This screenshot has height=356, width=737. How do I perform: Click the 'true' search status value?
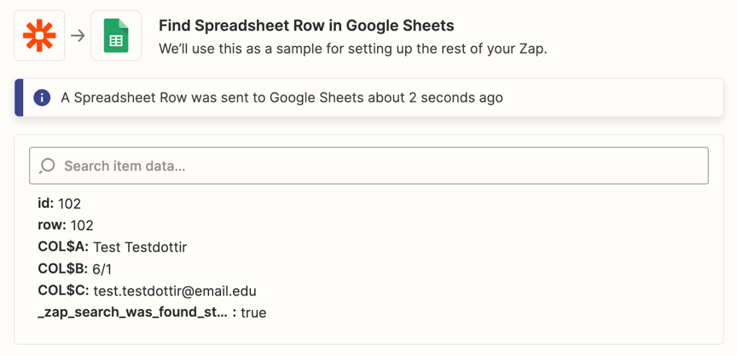click(x=253, y=313)
